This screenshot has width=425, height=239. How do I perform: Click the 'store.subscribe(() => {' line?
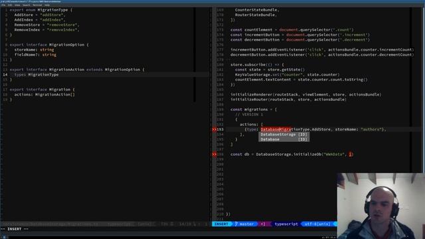(257, 65)
